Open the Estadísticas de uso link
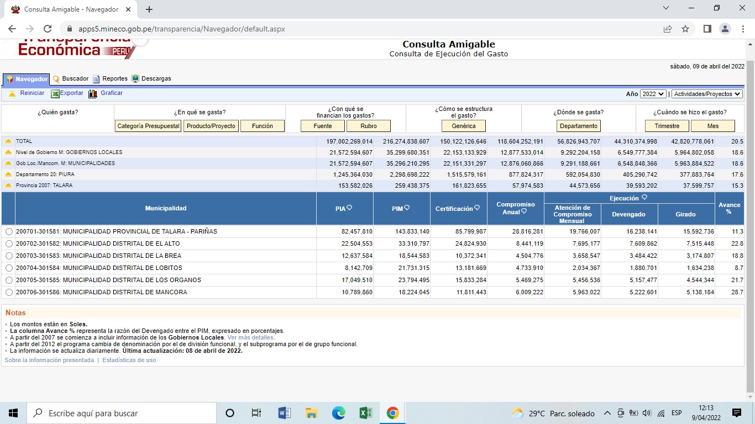The height and width of the screenshot is (424, 755). pyautogui.click(x=129, y=360)
